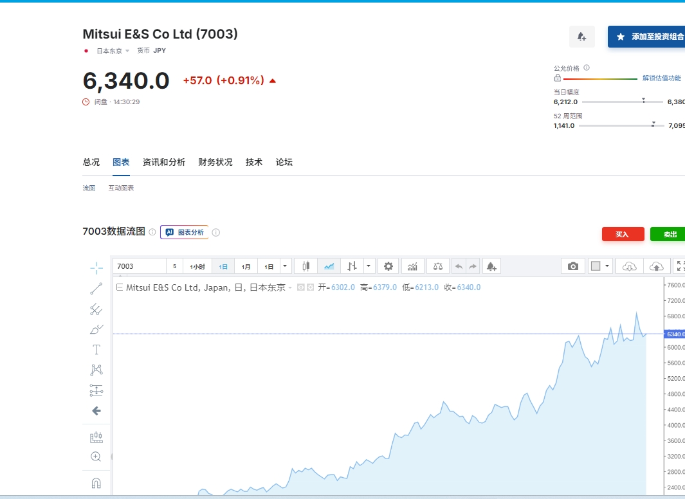Screen dimensions: 685x499
Task: Open chart settings gear
Action: pyautogui.click(x=388, y=266)
